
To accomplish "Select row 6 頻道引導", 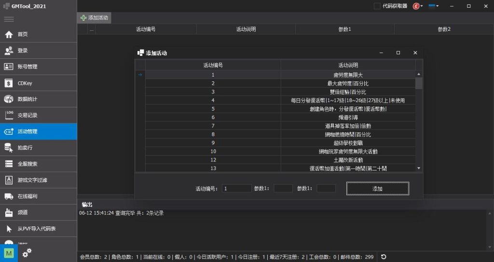I will pos(280,118).
